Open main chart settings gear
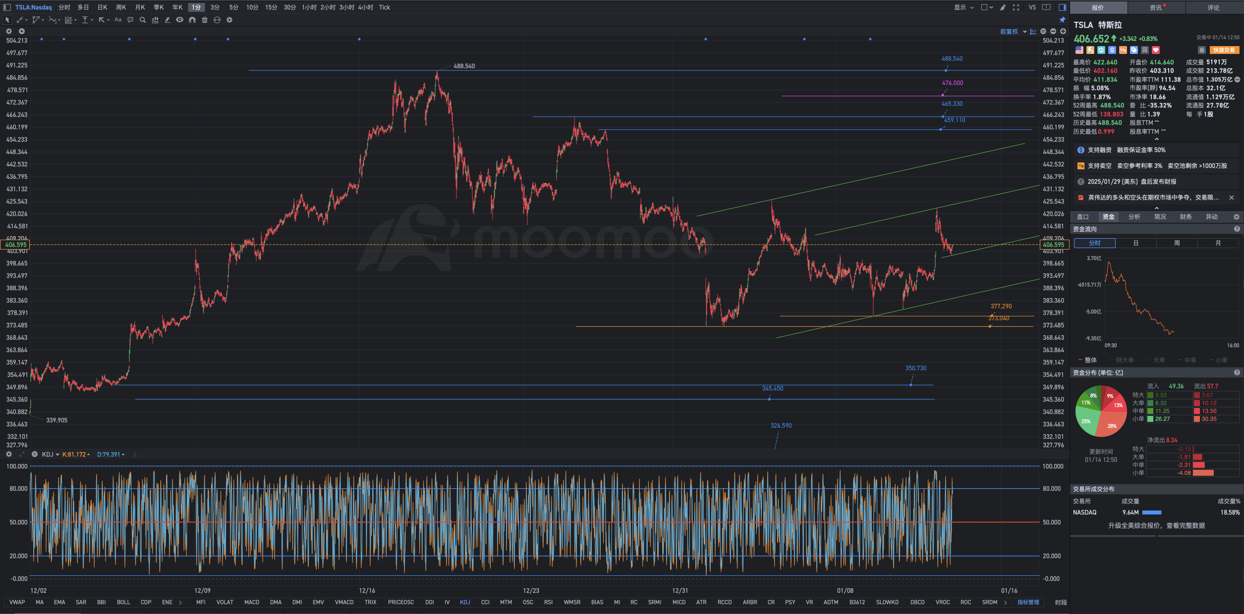 pyautogui.click(x=8, y=31)
